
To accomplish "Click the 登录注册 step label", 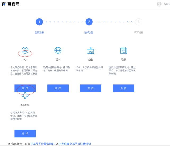I will pos(39,33).
